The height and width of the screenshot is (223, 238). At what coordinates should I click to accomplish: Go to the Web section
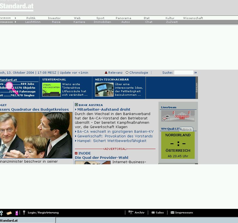pos(77,18)
